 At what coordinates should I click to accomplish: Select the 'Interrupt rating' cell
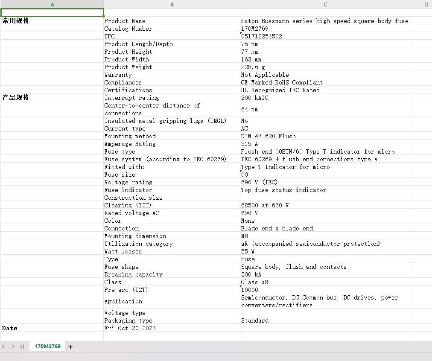[172, 98]
